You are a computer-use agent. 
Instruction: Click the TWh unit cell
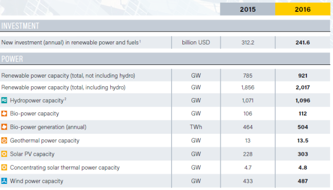pos(196,127)
